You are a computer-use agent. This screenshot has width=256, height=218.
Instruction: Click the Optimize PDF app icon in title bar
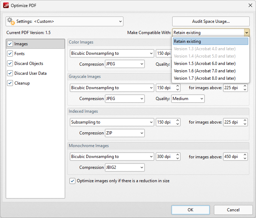click(x=6, y=5)
